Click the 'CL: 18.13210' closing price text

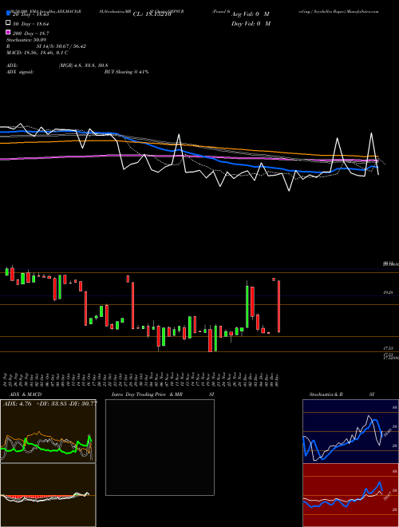pos(152,14)
